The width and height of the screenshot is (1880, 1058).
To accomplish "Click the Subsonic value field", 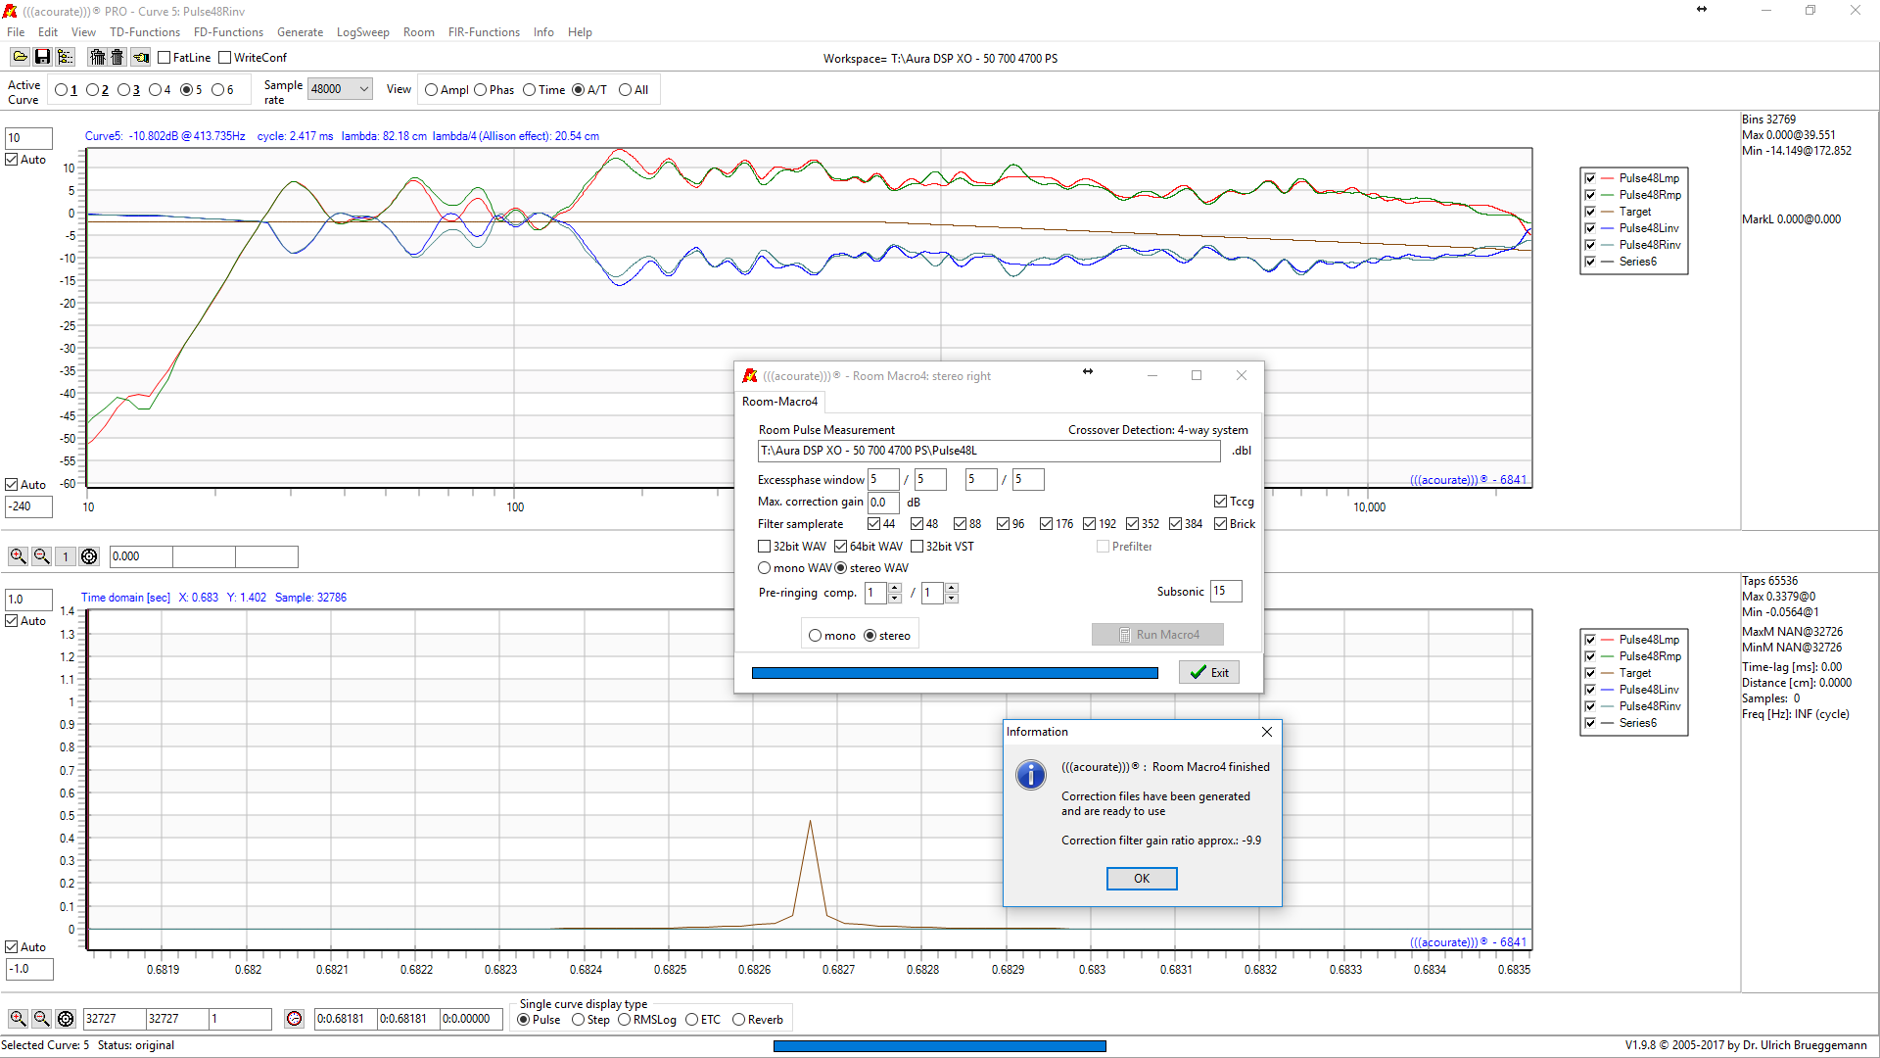I will coord(1226,591).
